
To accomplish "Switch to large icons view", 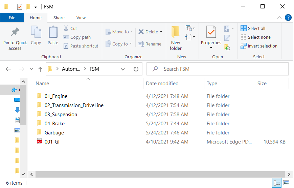I will [x=286, y=183].
